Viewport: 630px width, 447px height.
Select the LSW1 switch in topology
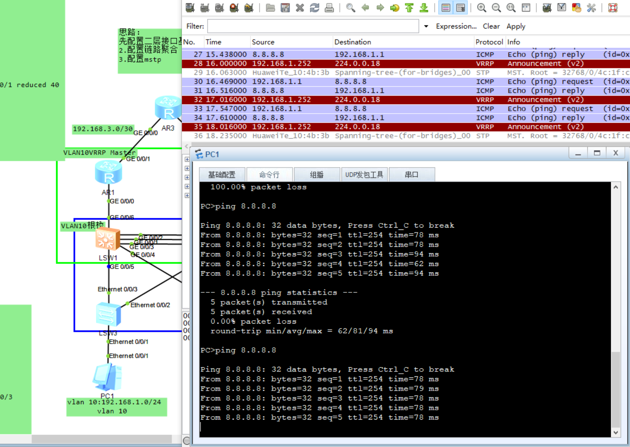click(108, 239)
